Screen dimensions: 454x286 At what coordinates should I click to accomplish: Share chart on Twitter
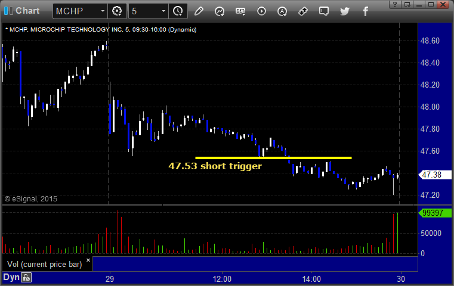point(345,11)
